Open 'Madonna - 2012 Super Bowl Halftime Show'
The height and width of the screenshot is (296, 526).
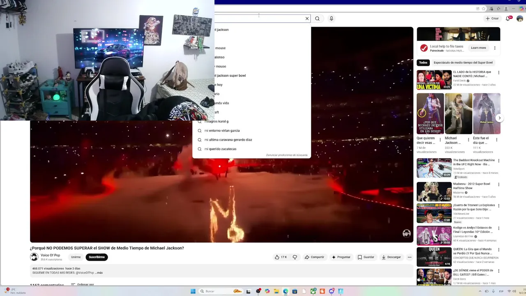tap(434, 192)
